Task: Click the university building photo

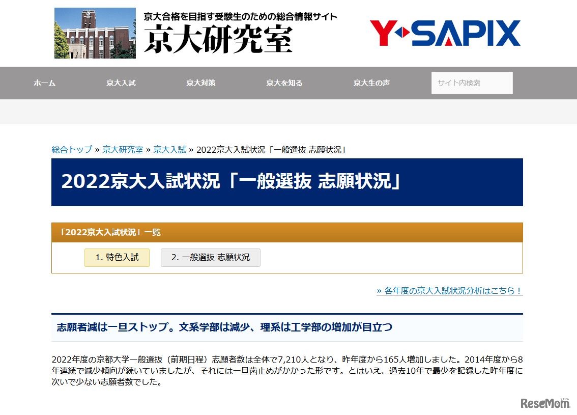Action: click(94, 32)
